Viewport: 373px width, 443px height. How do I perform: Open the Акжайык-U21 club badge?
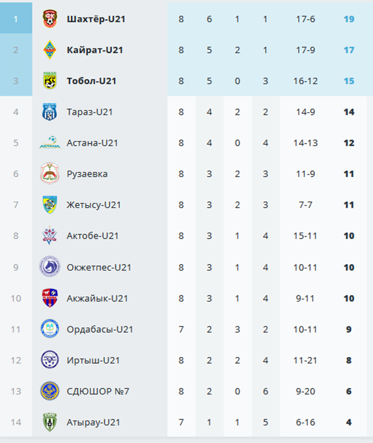(x=50, y=298)
